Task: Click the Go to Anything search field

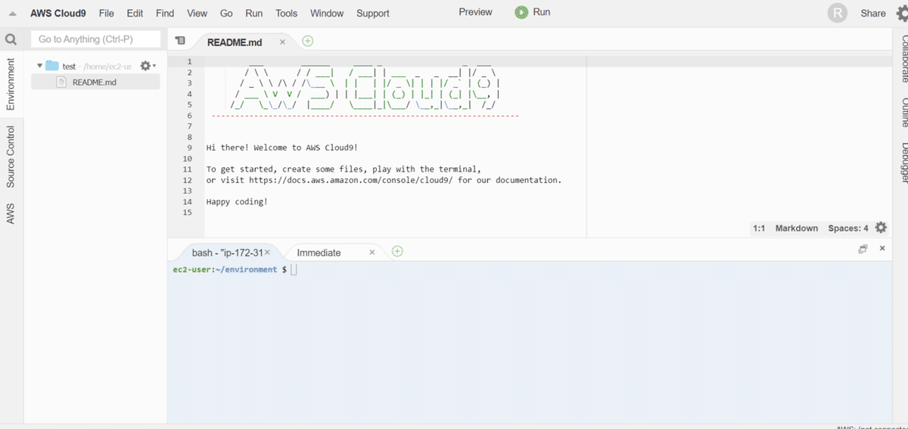Action: tap(96, 39)
